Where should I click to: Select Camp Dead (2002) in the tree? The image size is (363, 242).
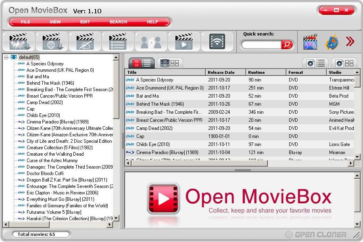pyautogui.click(x=45, y=102)
